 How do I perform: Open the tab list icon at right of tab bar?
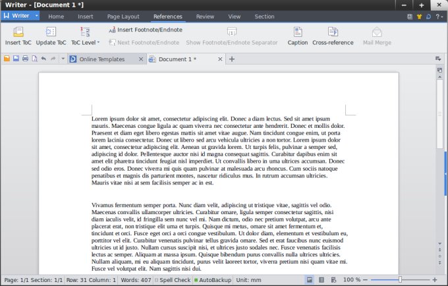(x=438, y=59)
